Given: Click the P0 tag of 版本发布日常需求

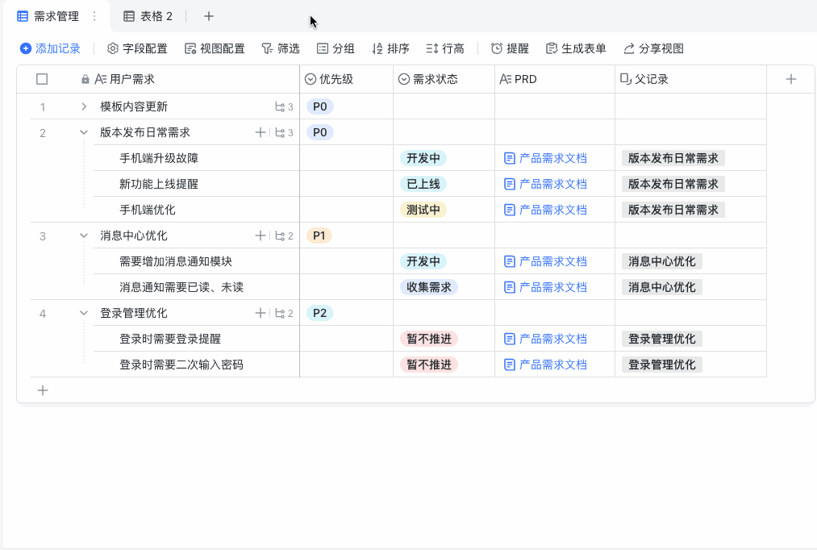Looking at the screenshot, I should [x=320, y=132].
